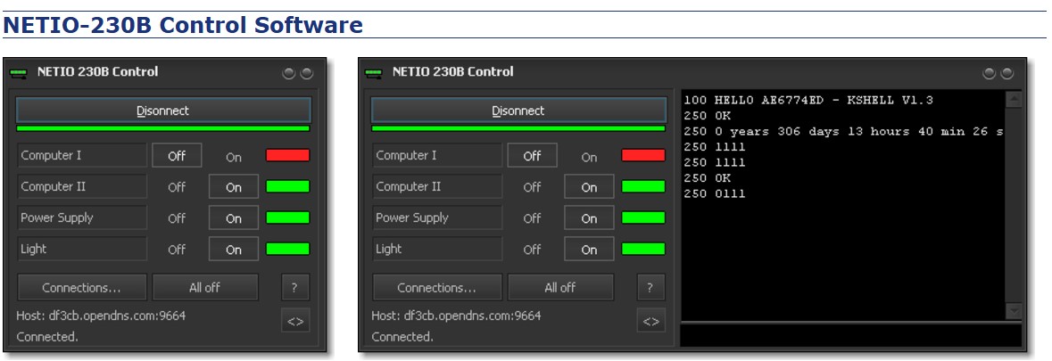Switch Light On in console window

(589, 250)
